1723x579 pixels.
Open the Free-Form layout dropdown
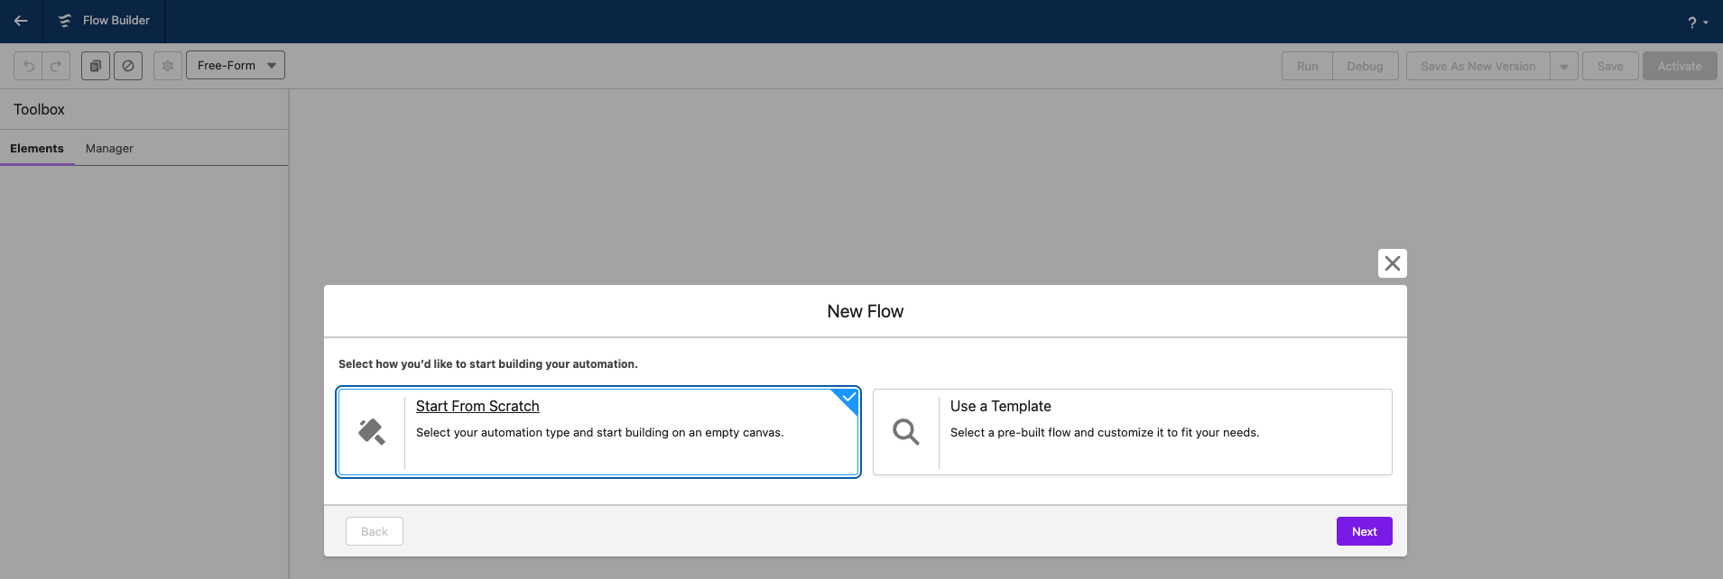(236, 65)
